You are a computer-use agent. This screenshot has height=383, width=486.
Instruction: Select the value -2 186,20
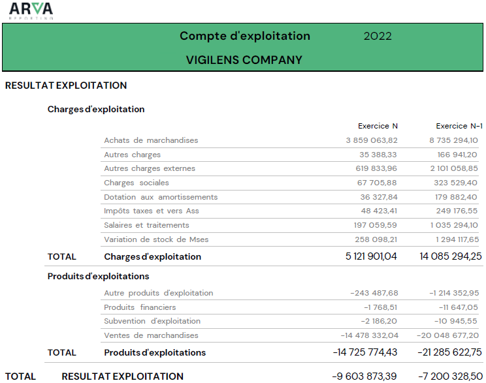tap(379, 321)
